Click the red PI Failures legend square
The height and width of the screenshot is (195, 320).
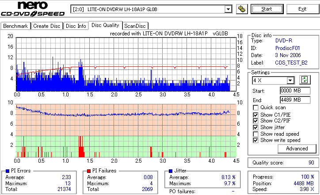point(89,171)
